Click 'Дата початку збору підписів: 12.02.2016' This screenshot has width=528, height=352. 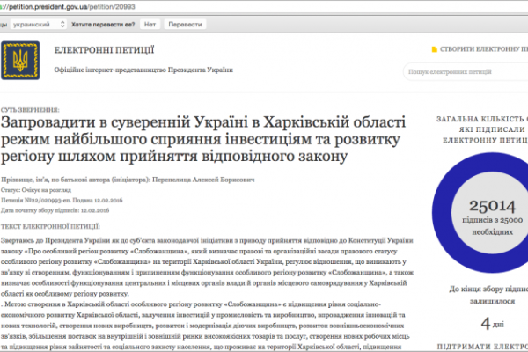55,210
